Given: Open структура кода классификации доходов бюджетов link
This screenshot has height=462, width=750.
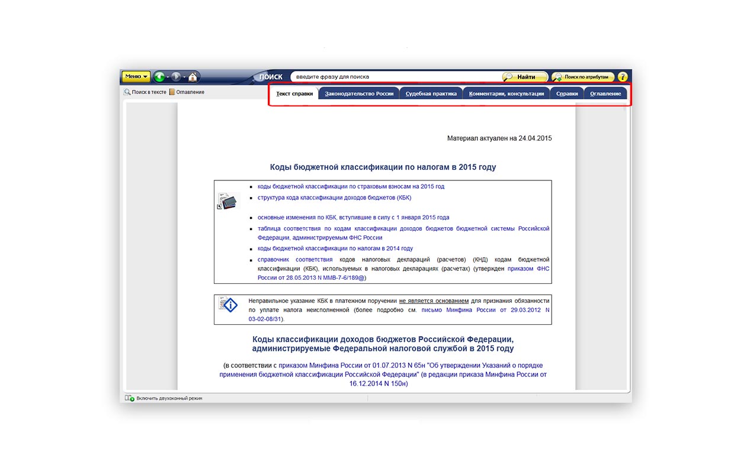Looking at the screenshot, I should [334, 198].
